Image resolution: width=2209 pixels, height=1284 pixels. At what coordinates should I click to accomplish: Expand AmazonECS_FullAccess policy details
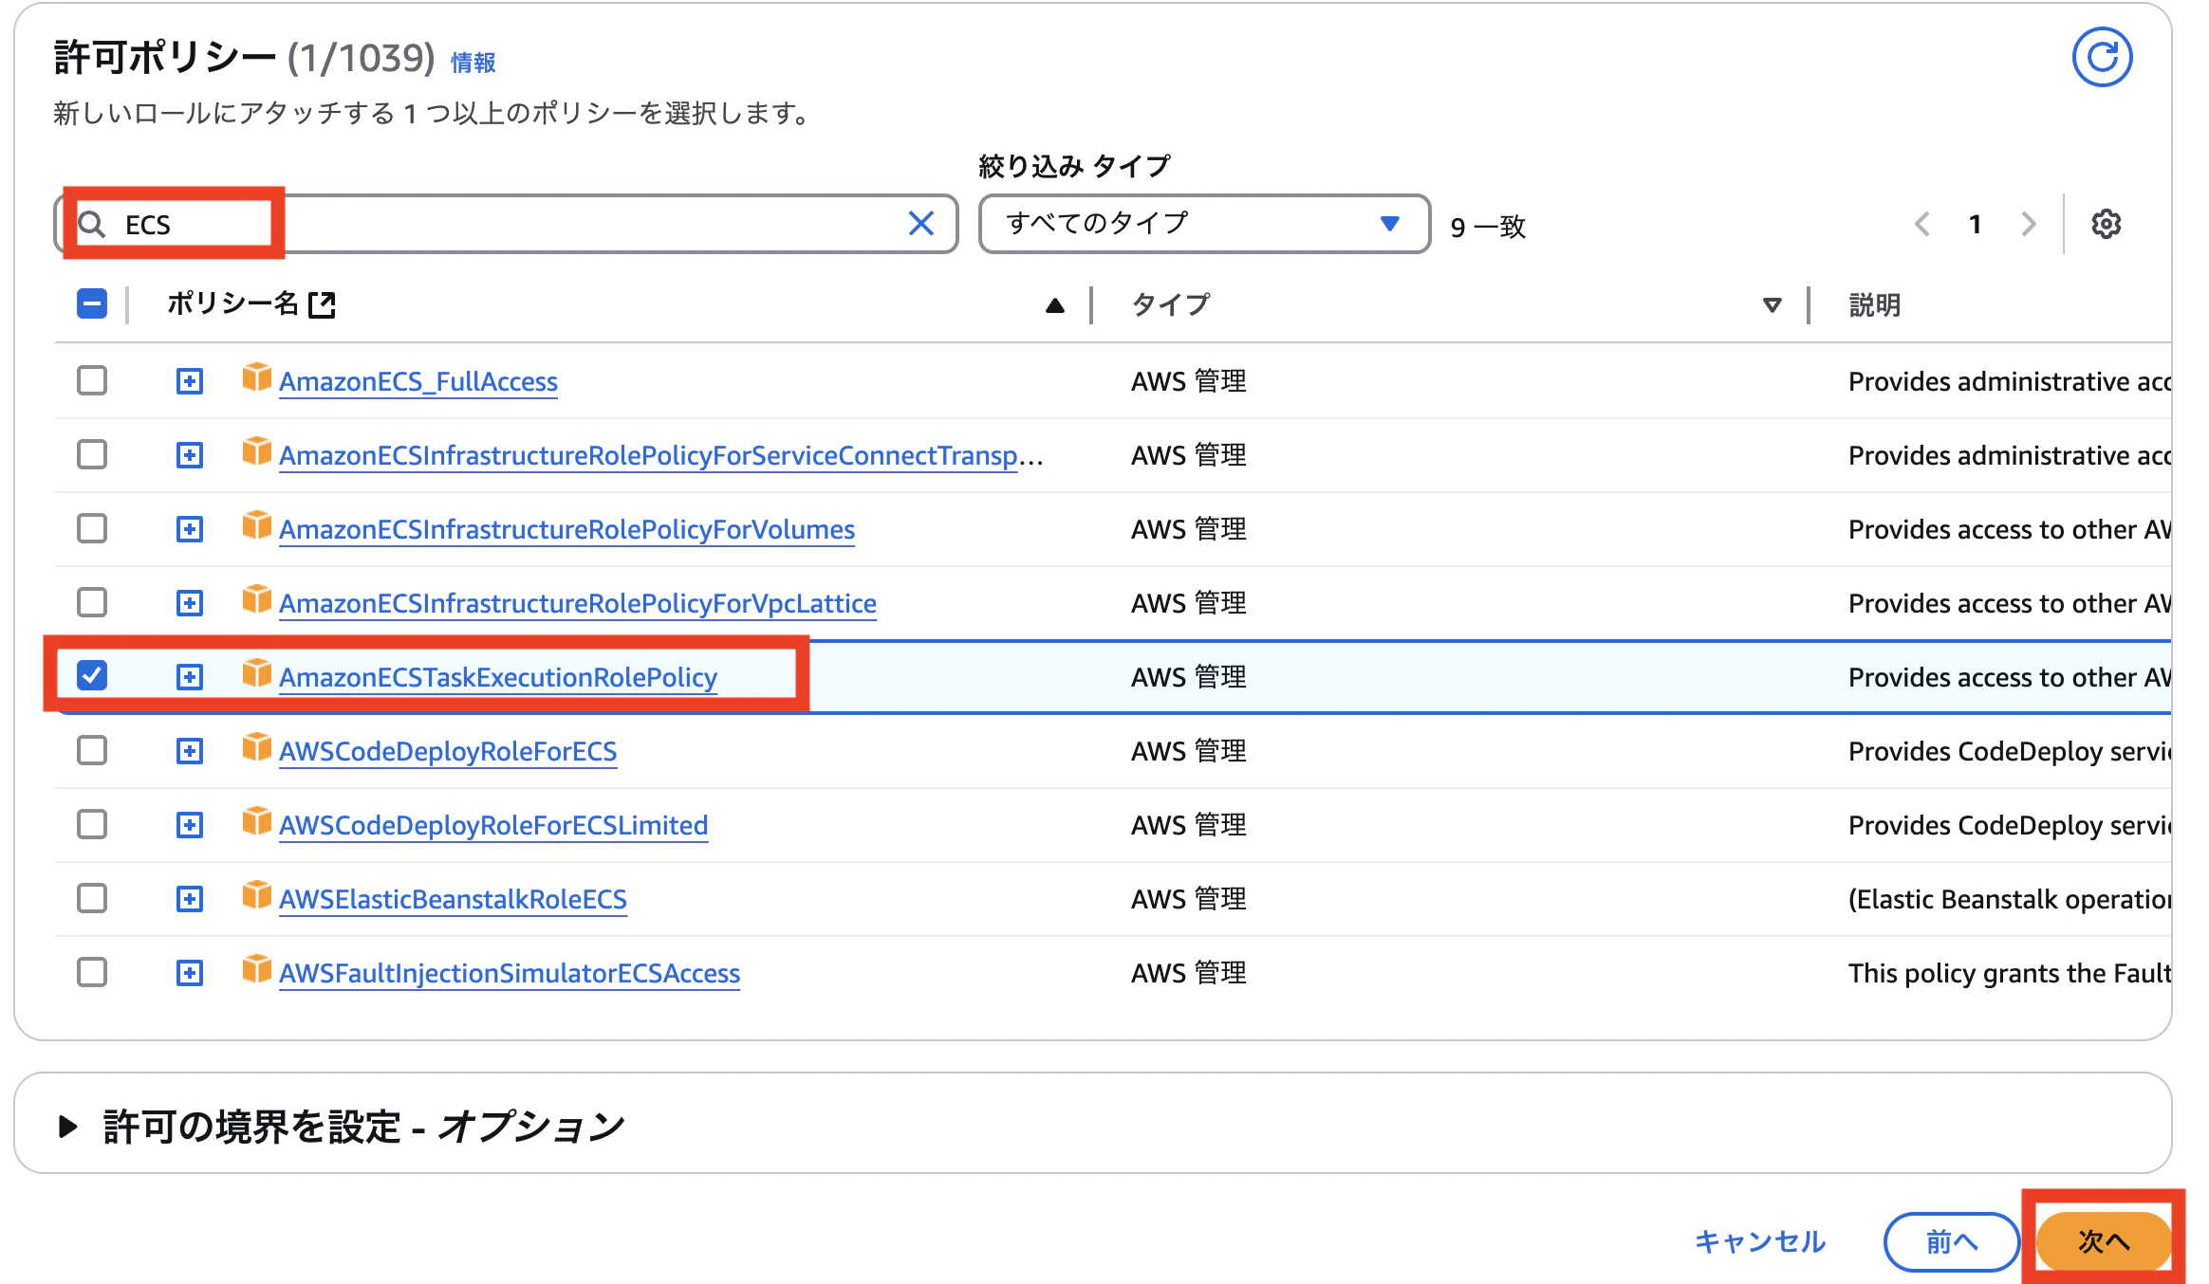click(x=190, y=381)
